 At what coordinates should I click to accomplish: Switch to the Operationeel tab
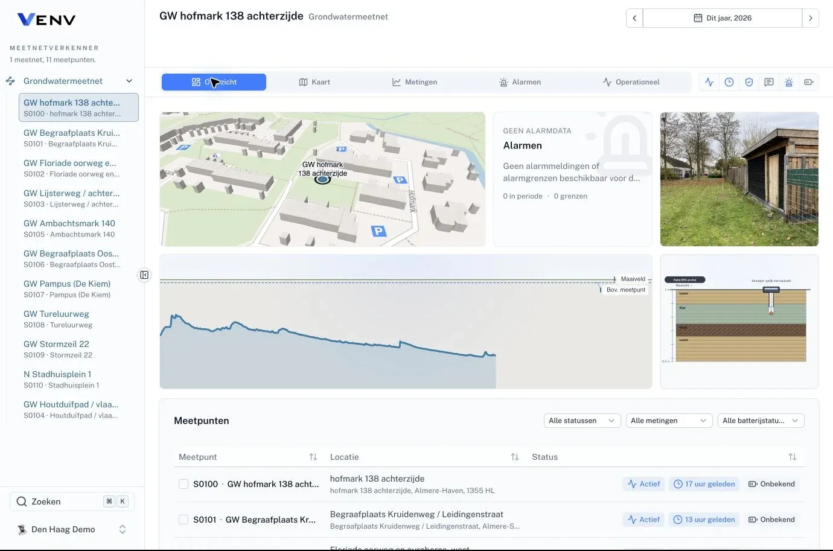click(x=631, y=82)
